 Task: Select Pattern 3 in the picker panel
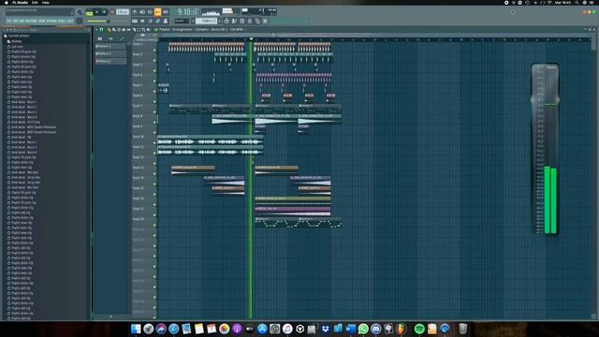click(110, 61)
